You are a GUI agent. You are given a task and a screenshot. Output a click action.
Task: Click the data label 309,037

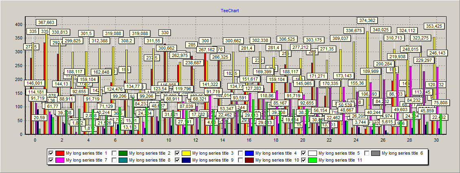pos(340,38)
